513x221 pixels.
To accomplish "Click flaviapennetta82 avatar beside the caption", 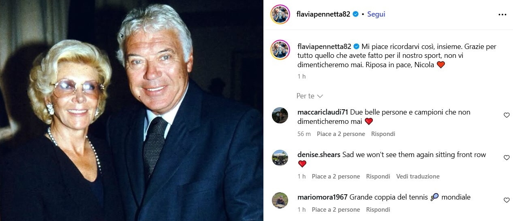I will pos(280,50).
